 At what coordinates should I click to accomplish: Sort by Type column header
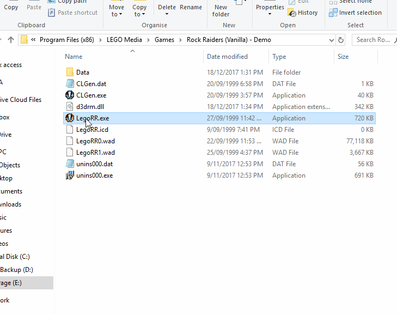click(279, 57)
